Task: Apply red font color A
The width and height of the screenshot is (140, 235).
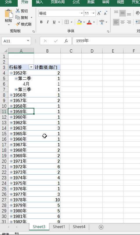Action: 89,22
